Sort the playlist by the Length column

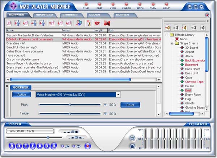point(100,30)
